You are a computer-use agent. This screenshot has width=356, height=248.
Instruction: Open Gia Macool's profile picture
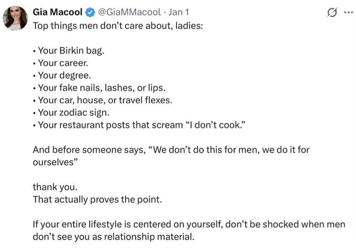pyautogui.click(x=15, y=19)
